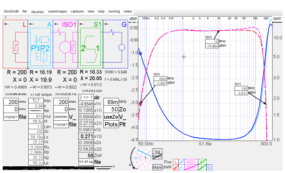Select the red L load circuit block
This screenshot has height=173, width=285.
click(x=15, y=44)
